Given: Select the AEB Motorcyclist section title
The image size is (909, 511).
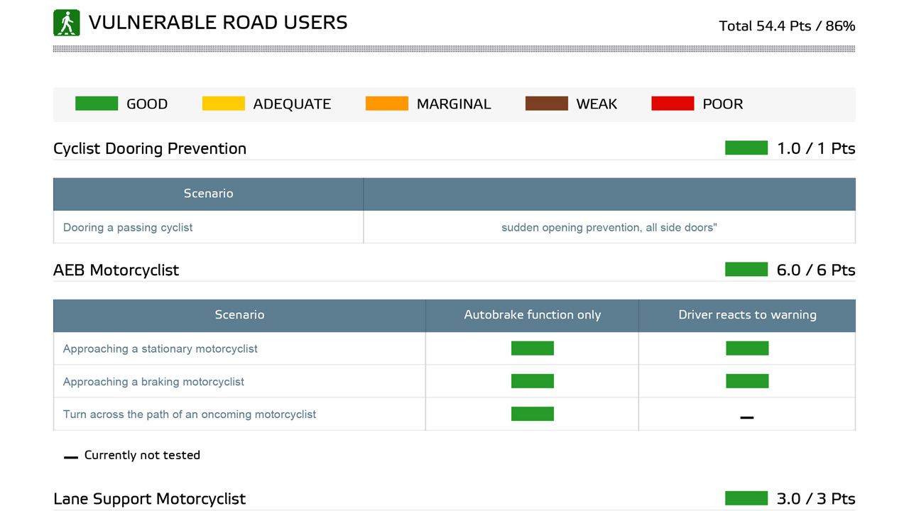Looking at the screenshot, I should (x=116, y=270).
